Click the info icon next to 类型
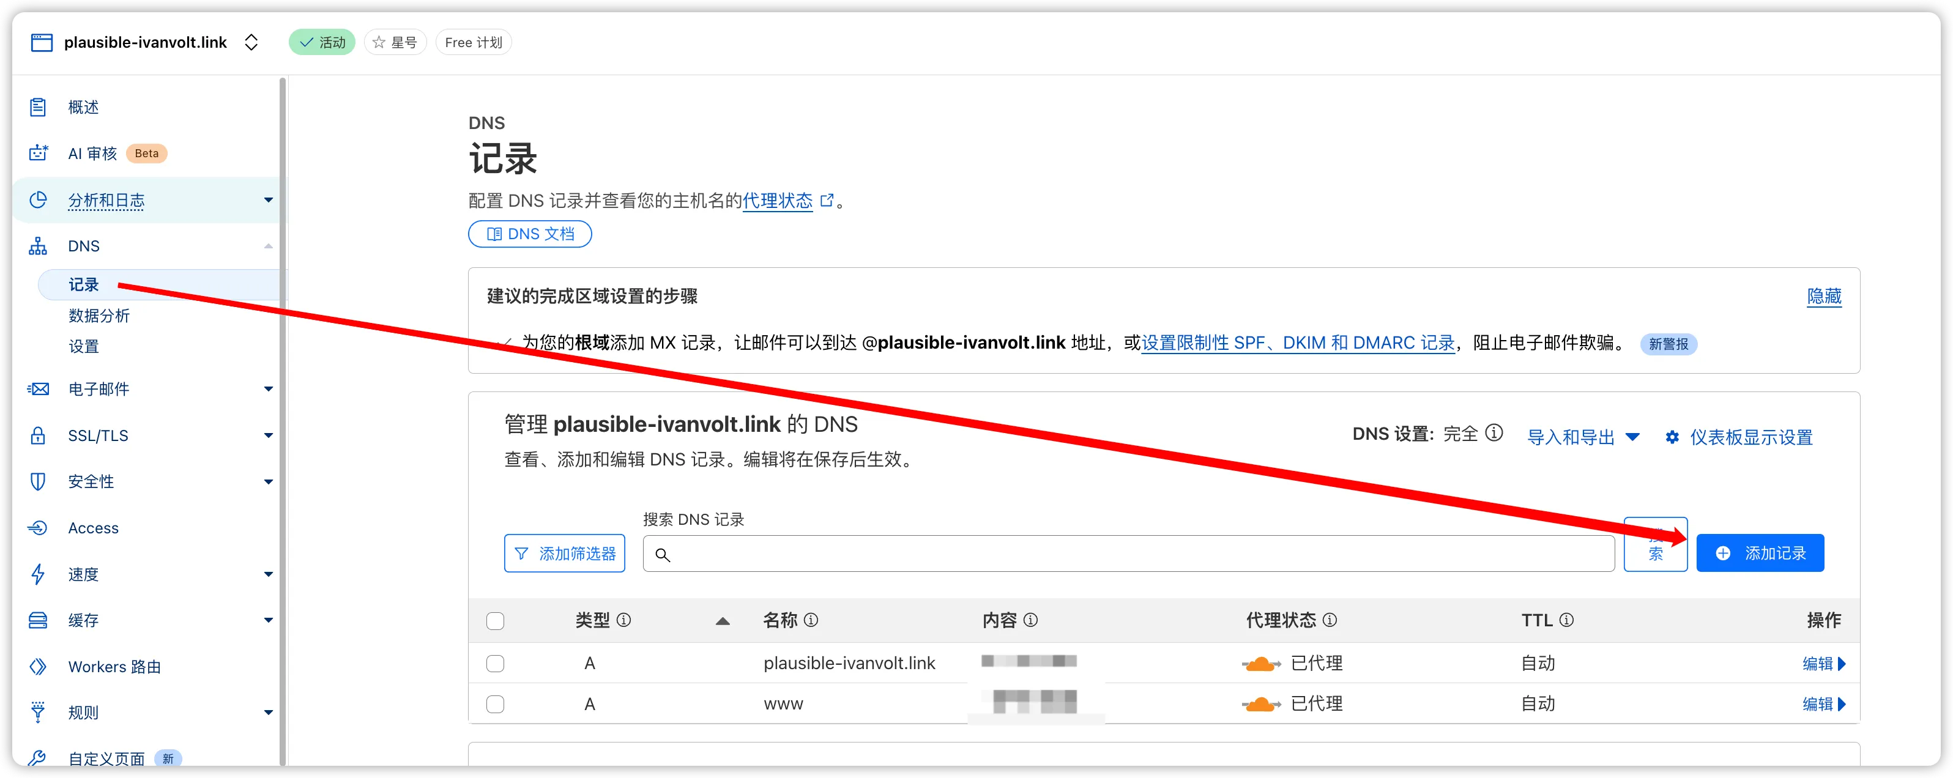1953x778 pixels. tap(623, 620)
